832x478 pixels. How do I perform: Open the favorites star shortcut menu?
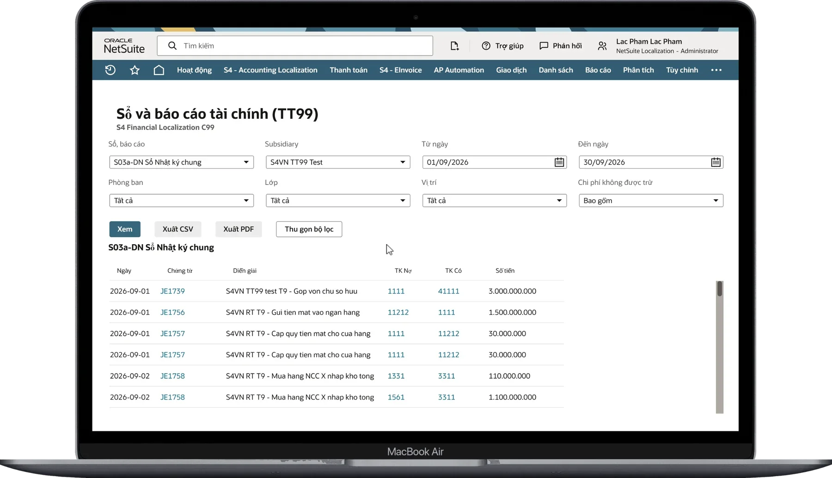pyautogui.click(x=135, y=70)
